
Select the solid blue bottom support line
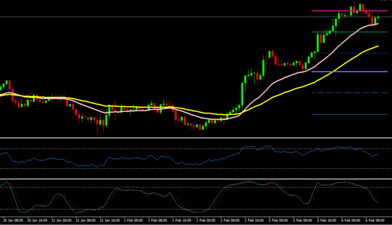345,114
